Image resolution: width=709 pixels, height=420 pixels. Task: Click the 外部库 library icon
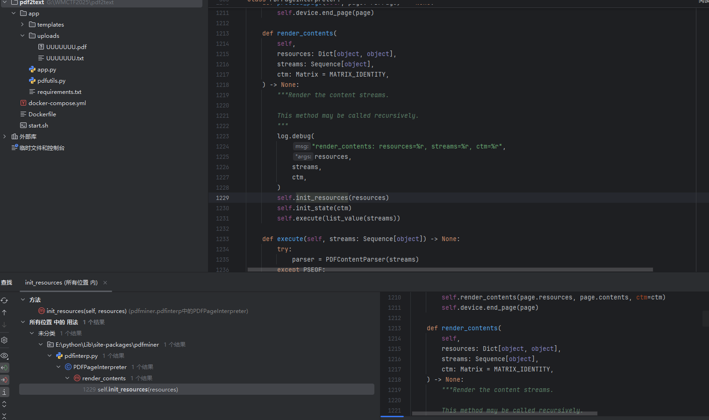pos(14,136)
